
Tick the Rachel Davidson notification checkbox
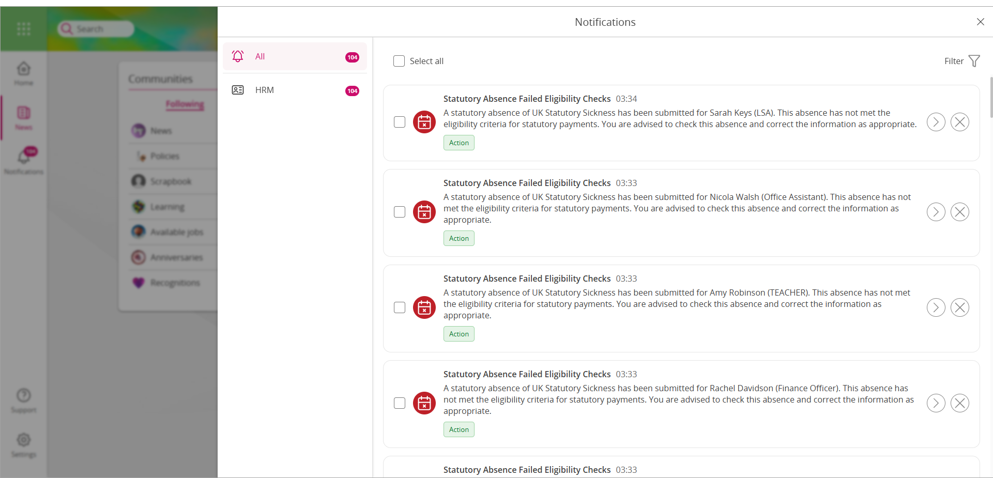coord(400,403)
